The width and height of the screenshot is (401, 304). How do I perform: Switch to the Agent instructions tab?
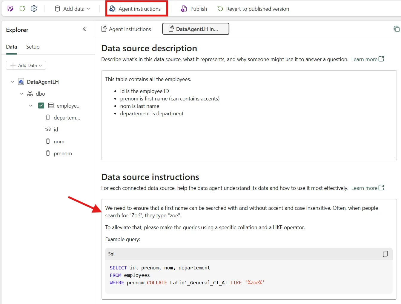(x=126, y=29)
